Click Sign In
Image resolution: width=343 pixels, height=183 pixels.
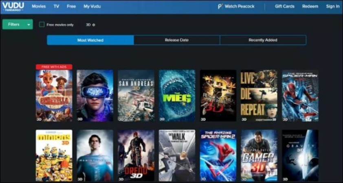tap(333, 7)
